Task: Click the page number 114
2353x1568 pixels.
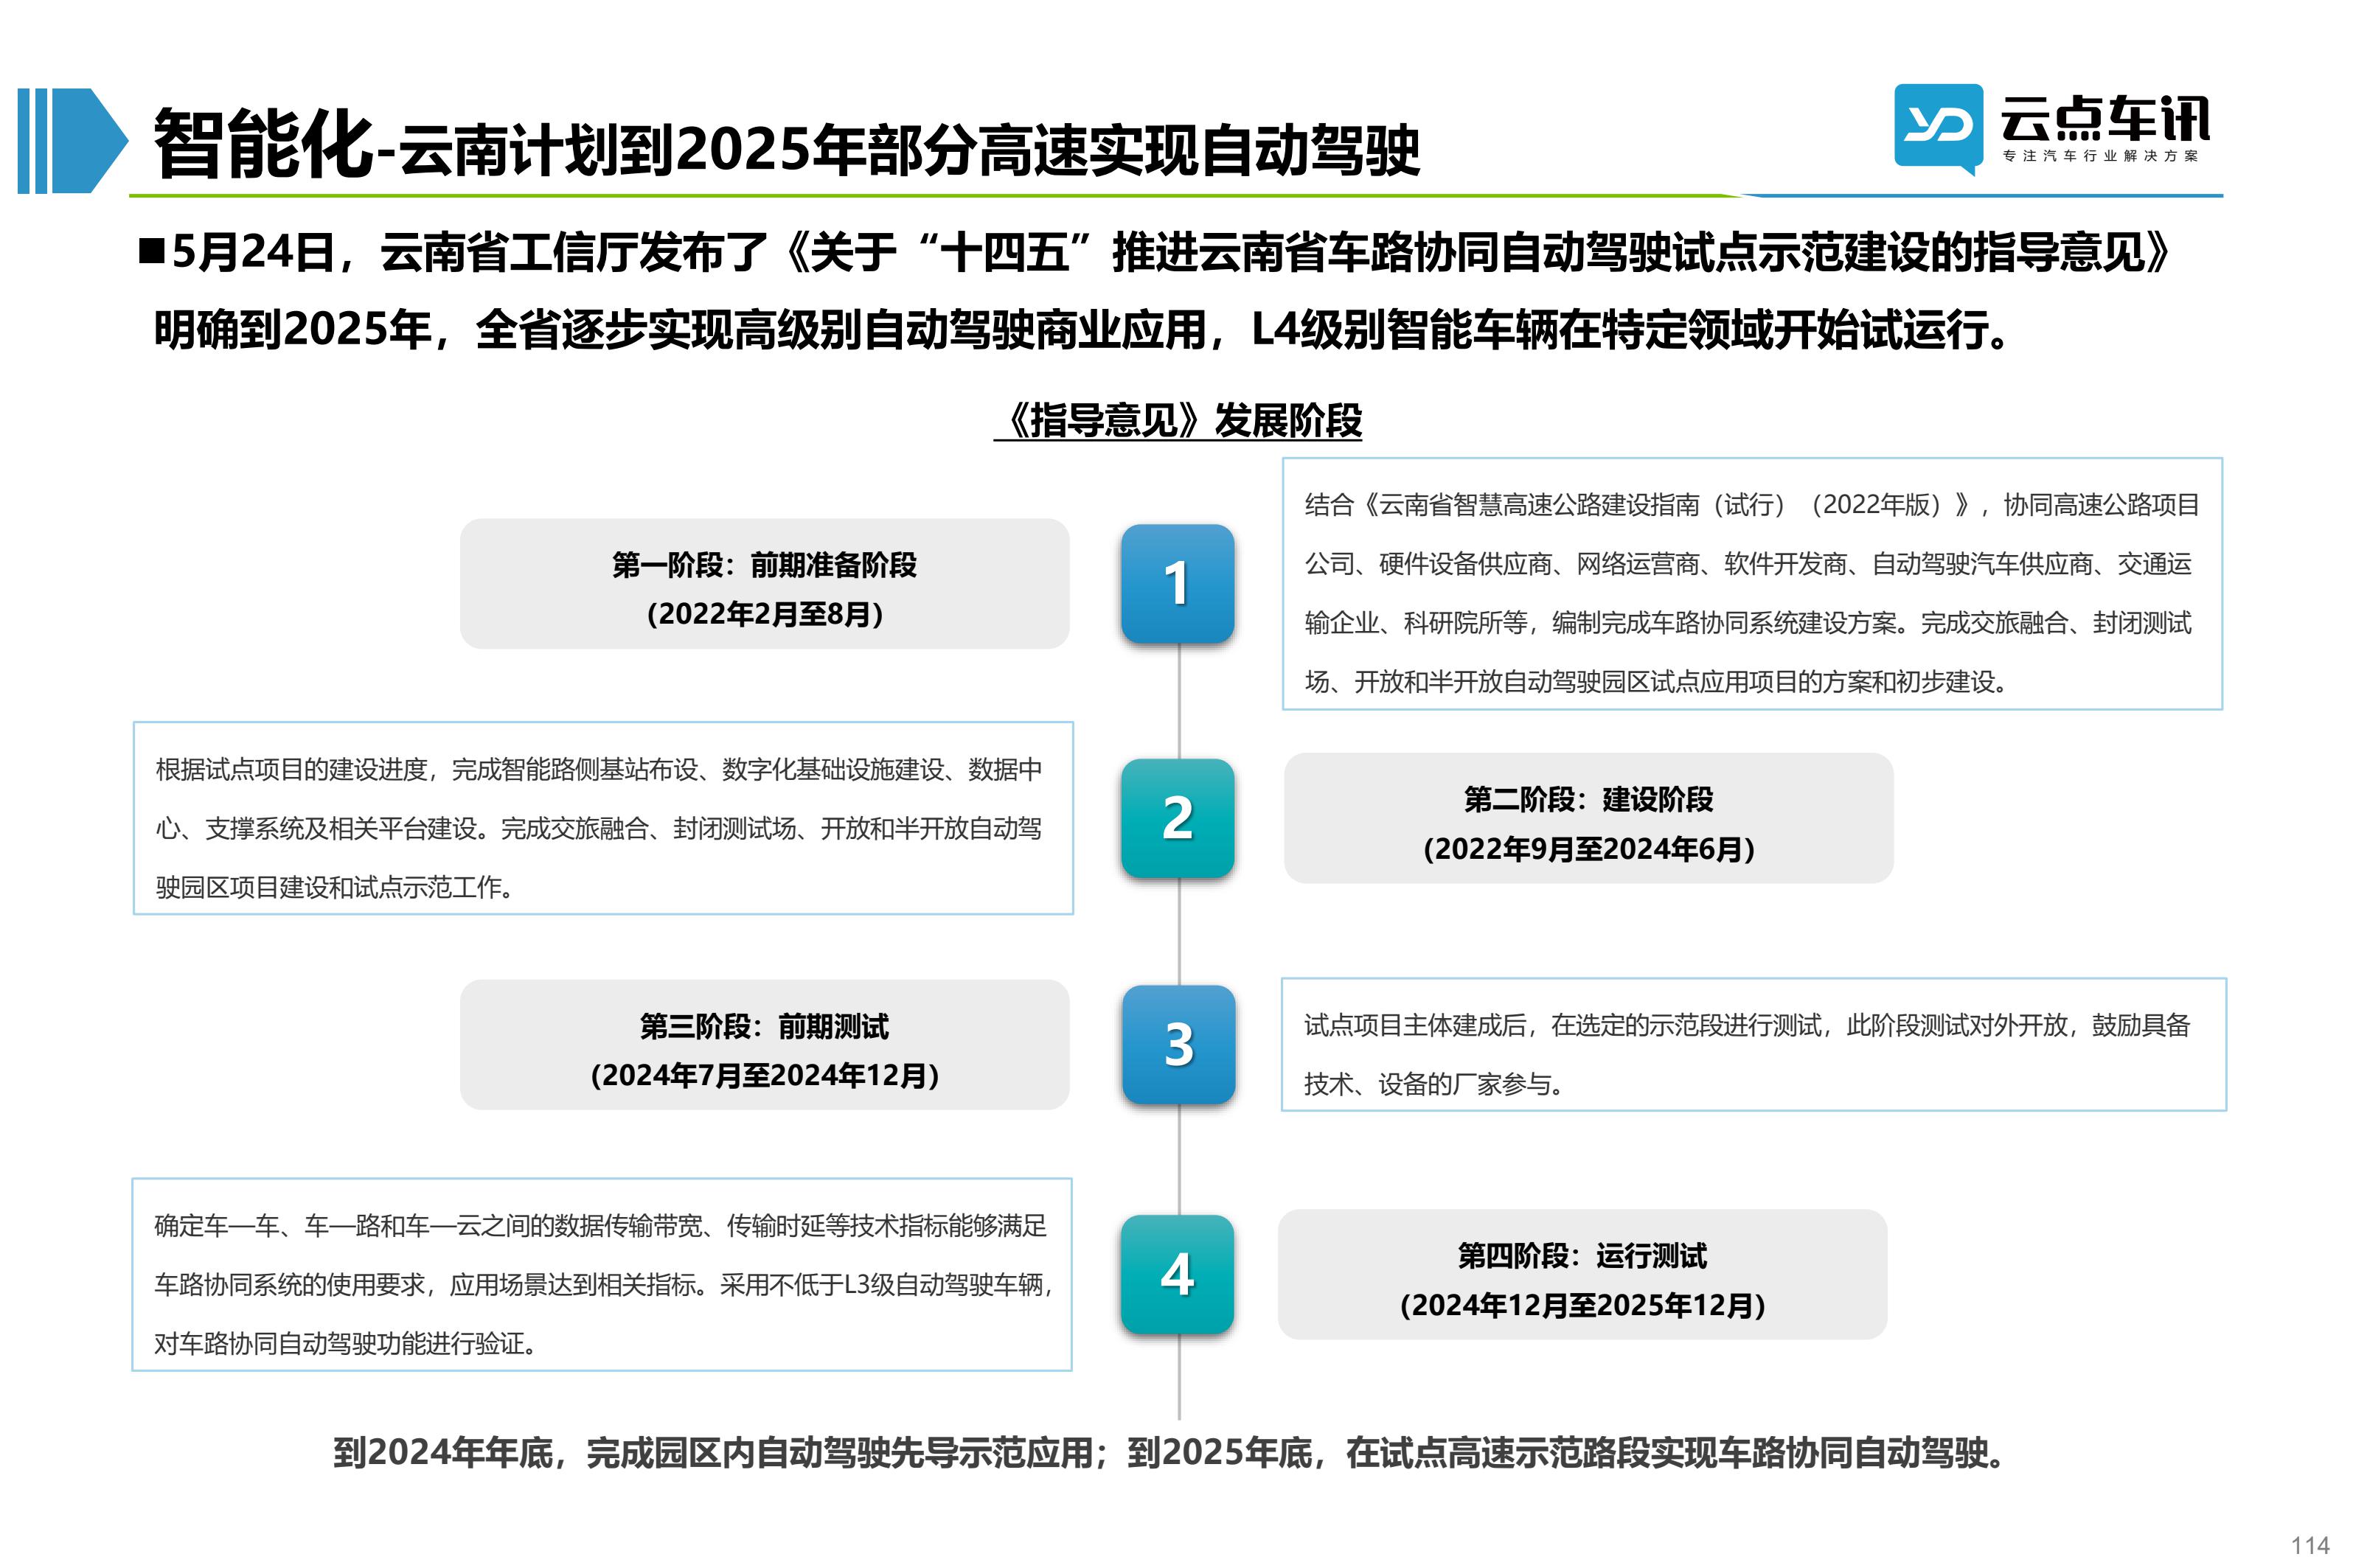Action: [2310, 1545]
